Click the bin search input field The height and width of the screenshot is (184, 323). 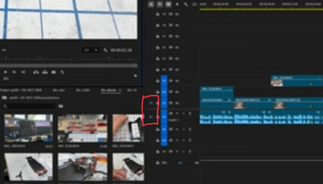pyautogui.click(x=29, y=106)
